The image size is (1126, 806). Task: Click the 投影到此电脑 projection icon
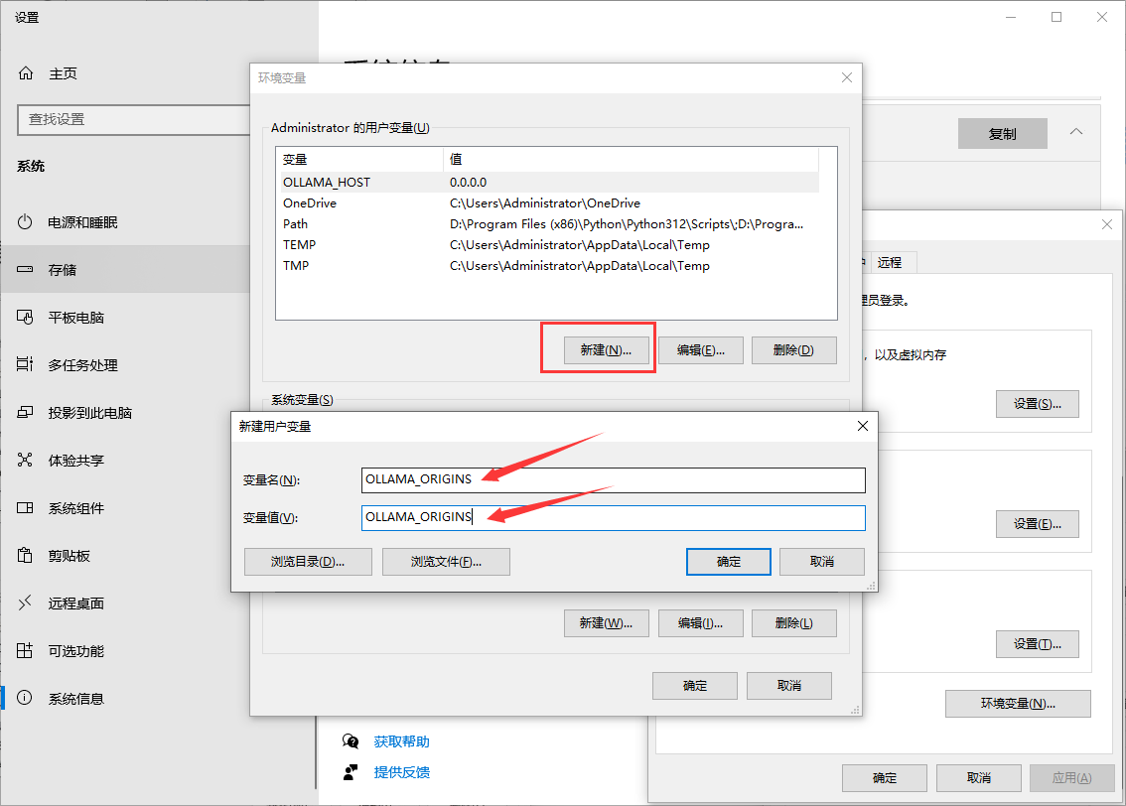[26, 413]
